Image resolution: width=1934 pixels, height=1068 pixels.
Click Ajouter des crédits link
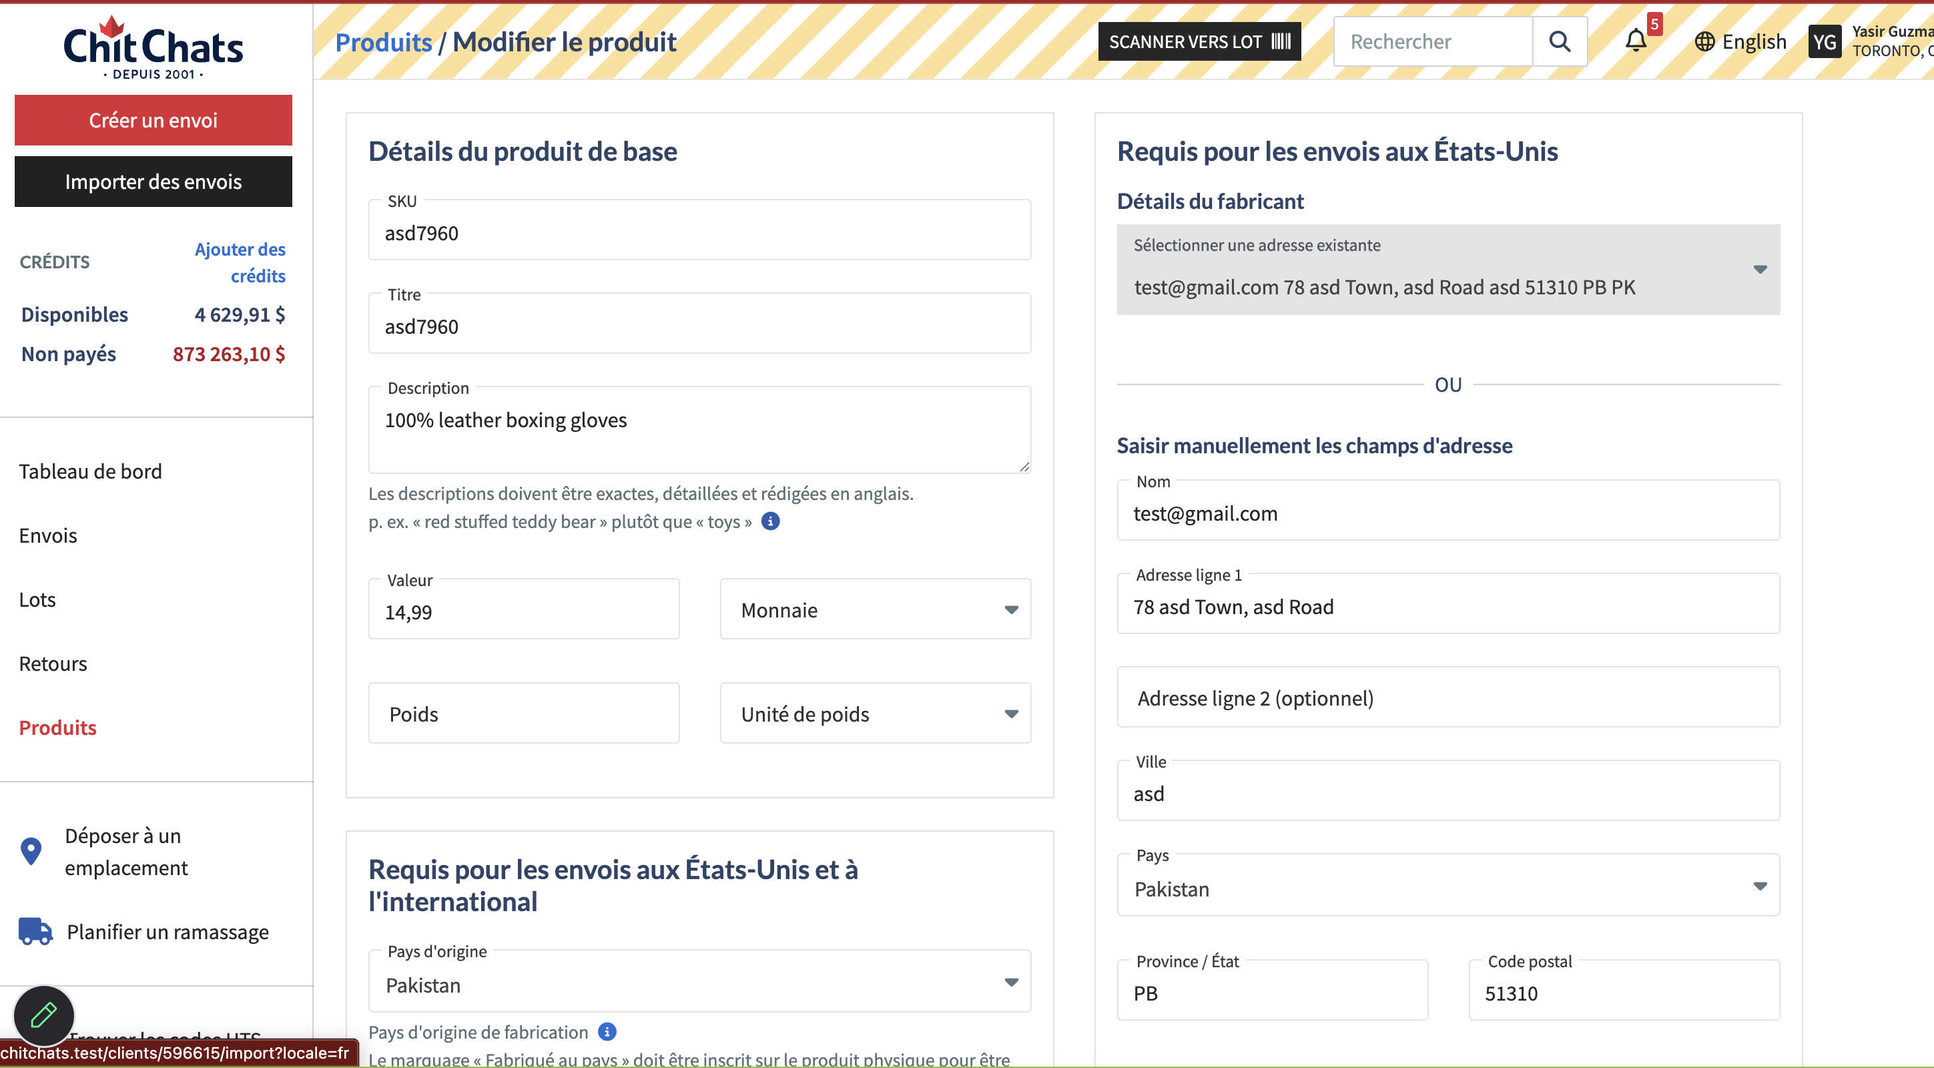pyautogui.click(x=240, y=262)
